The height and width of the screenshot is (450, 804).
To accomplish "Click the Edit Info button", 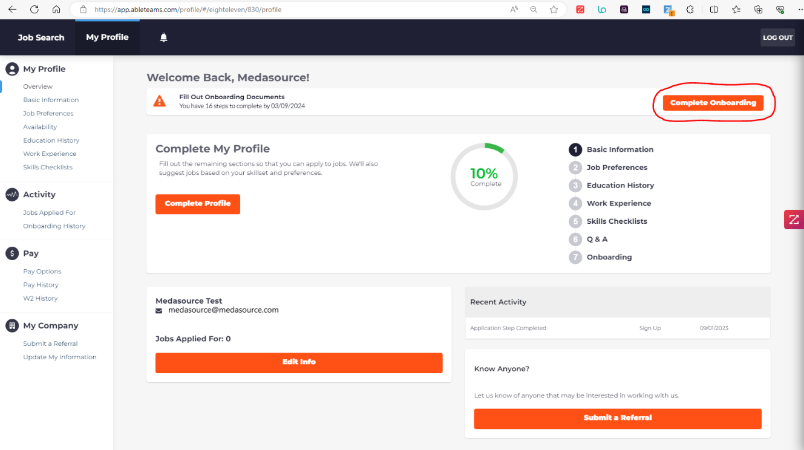I will point(299,362).
